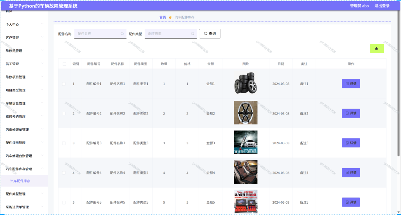This screenshot has height=215, width=401.
Task: Click the green bar chart statistics button
Action: click(377, 48)
